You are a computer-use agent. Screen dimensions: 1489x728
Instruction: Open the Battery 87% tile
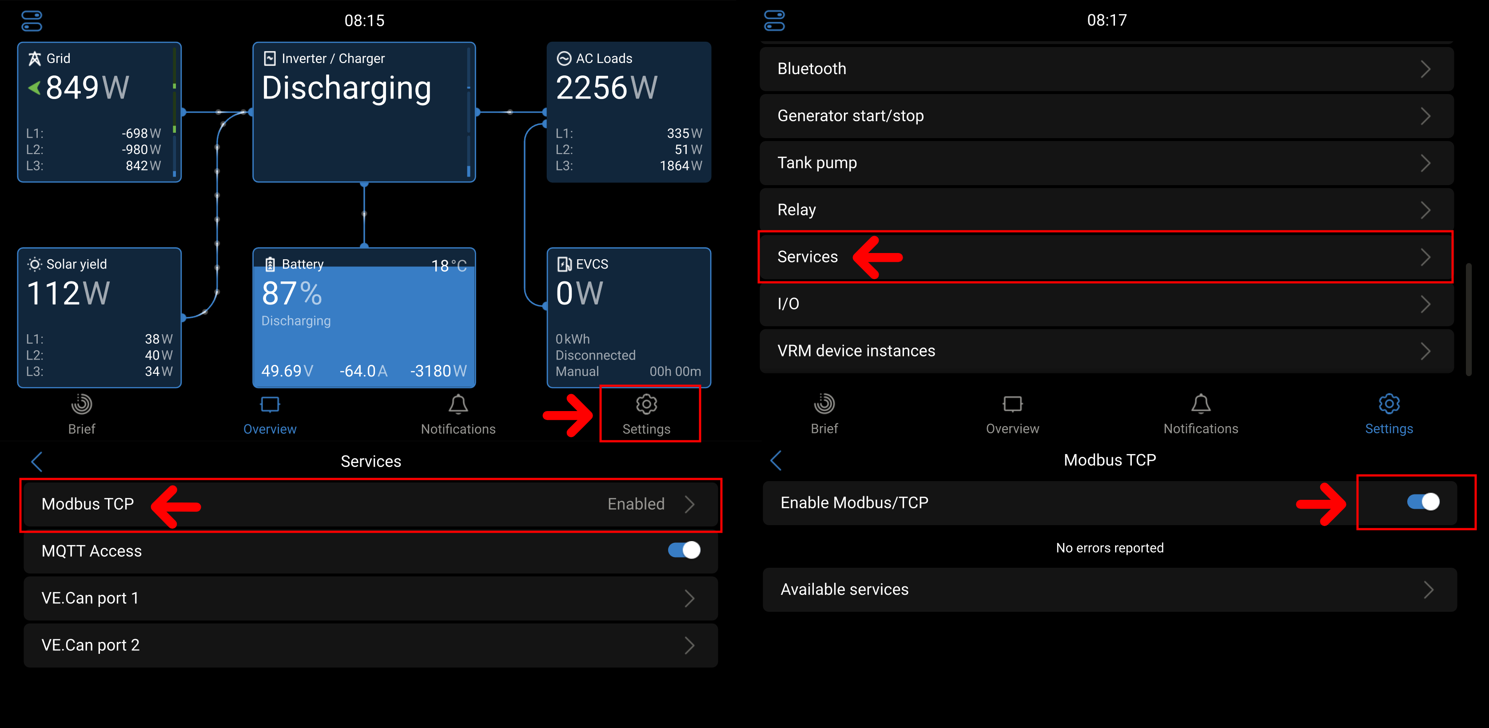[x=363, y=317]
